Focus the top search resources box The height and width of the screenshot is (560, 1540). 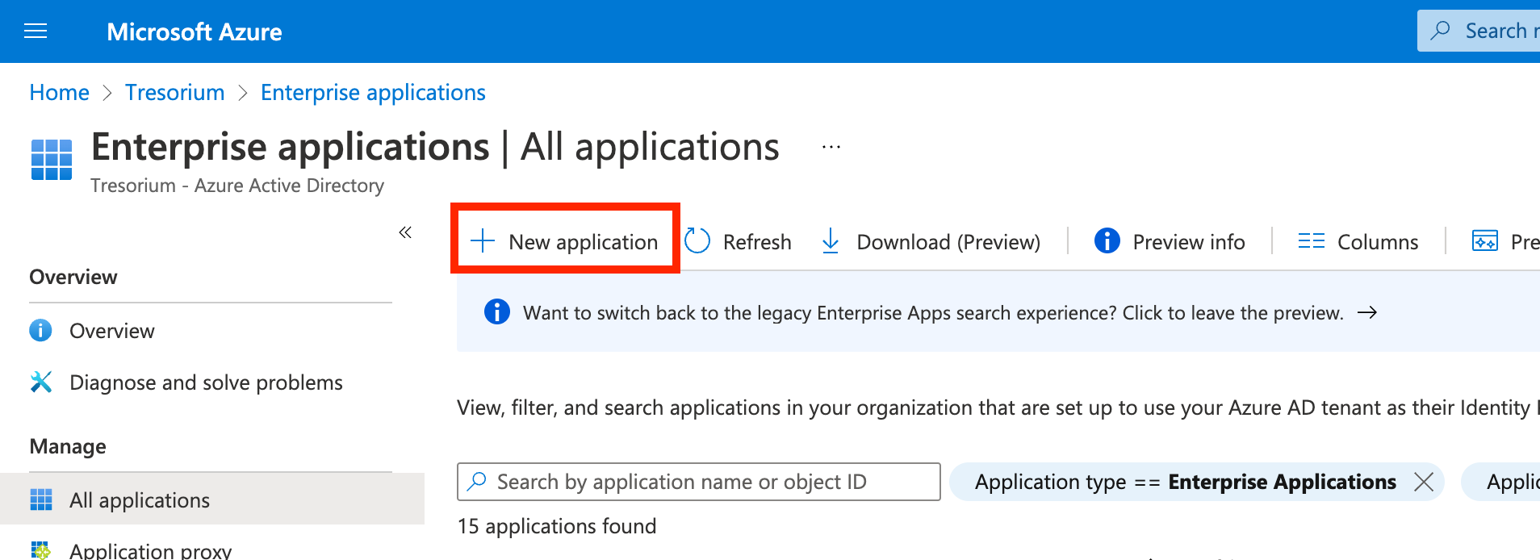1479,31
